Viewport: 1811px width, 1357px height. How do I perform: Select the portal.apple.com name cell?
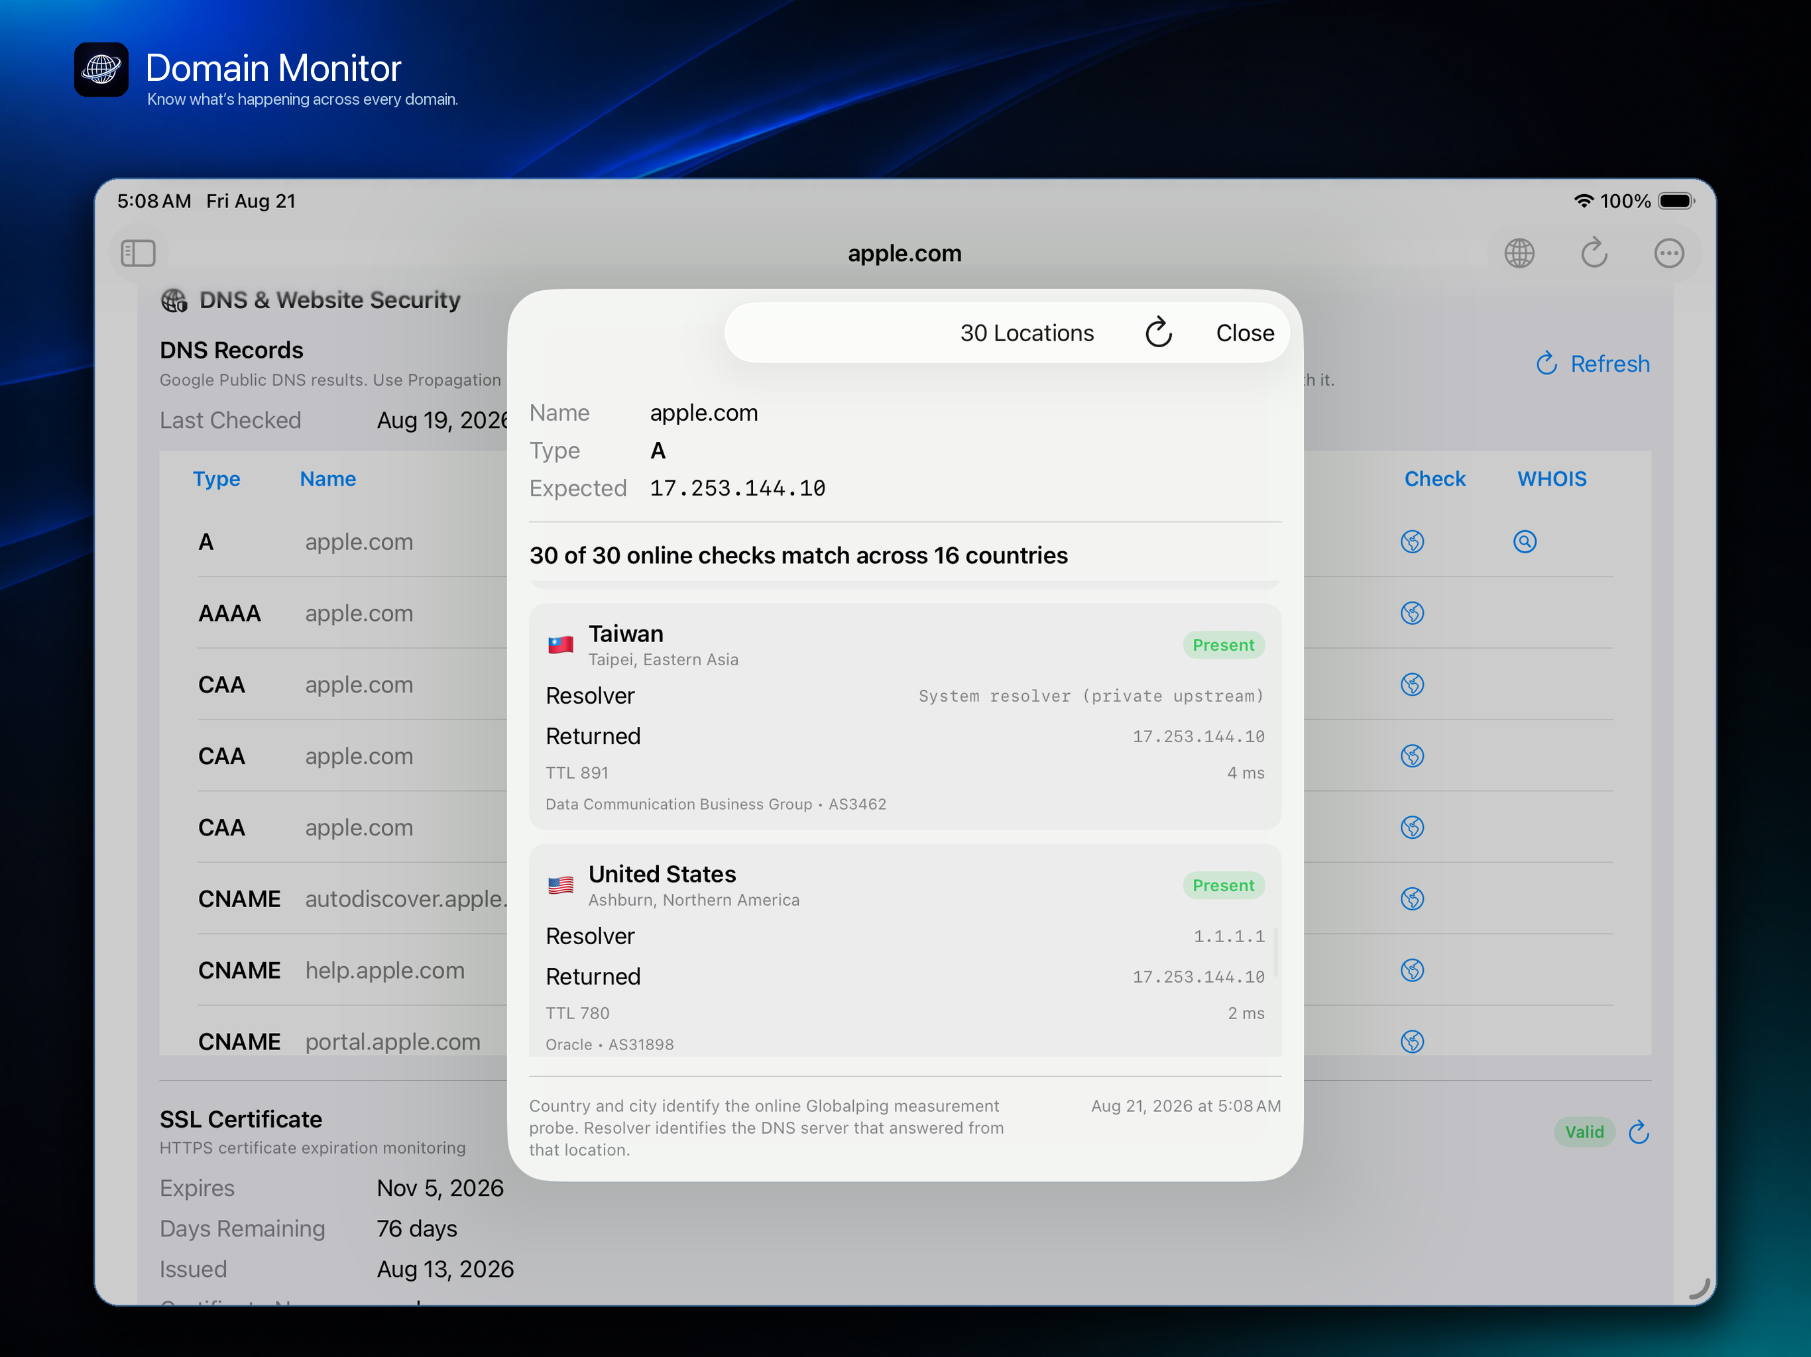coord(393,1042)
